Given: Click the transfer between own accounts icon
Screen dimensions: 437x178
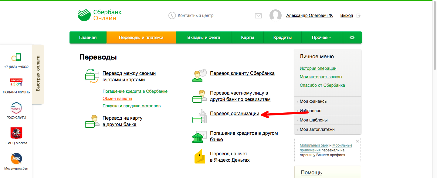Looking at the screenshot, I should 92,76.
